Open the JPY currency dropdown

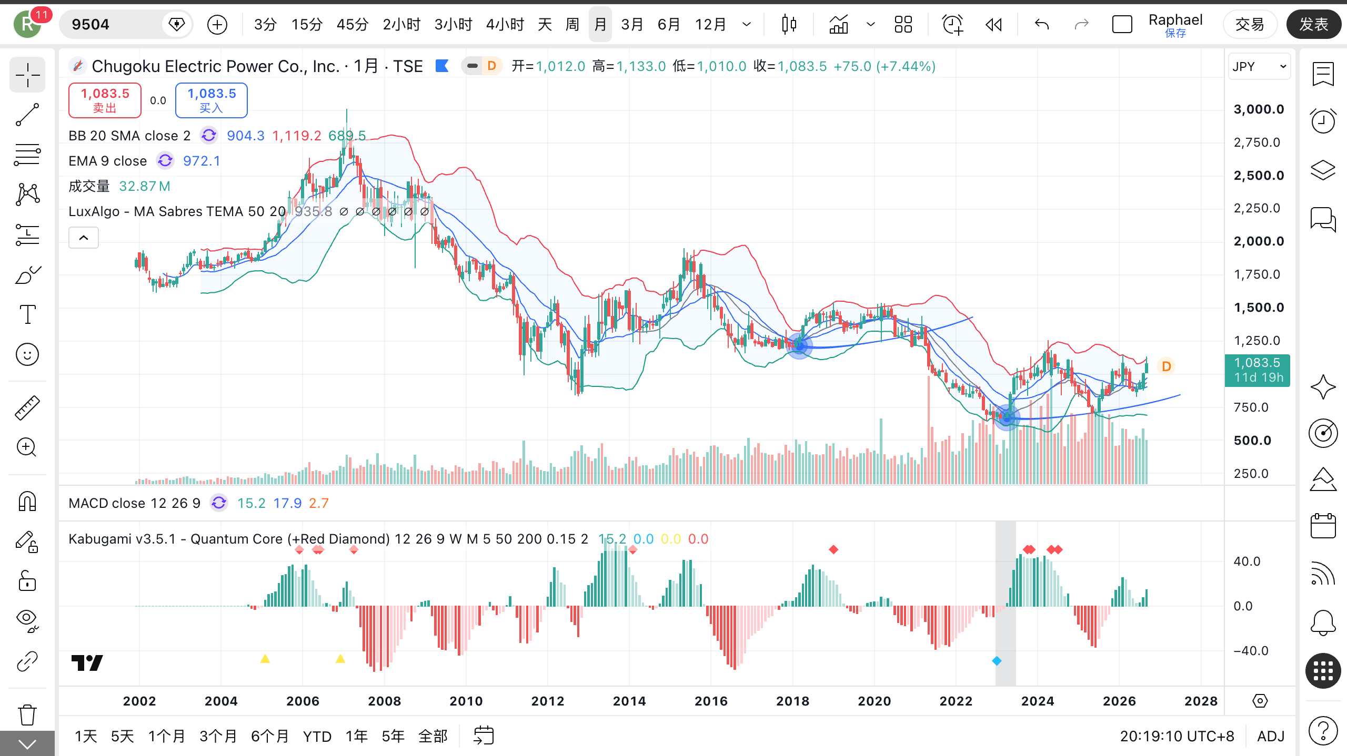(1259, 67)
